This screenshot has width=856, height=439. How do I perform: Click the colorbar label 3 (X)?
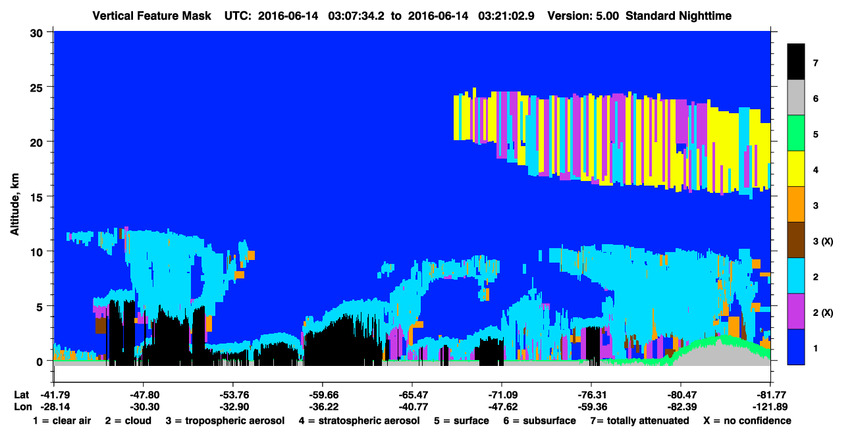tap(823, 241)
